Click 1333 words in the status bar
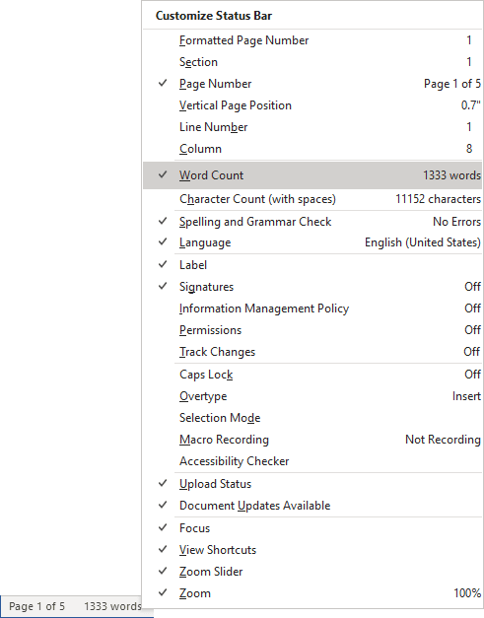The image size is (484, 618). point(112,606)
